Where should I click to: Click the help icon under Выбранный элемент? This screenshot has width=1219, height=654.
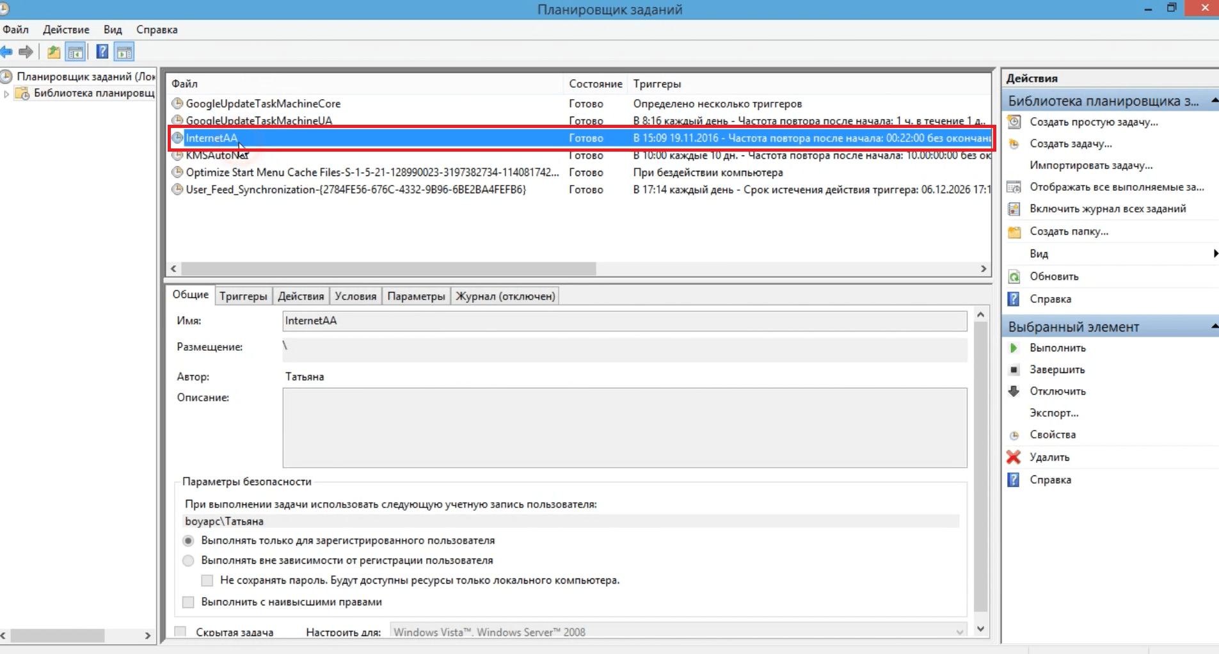[1014, 479]
